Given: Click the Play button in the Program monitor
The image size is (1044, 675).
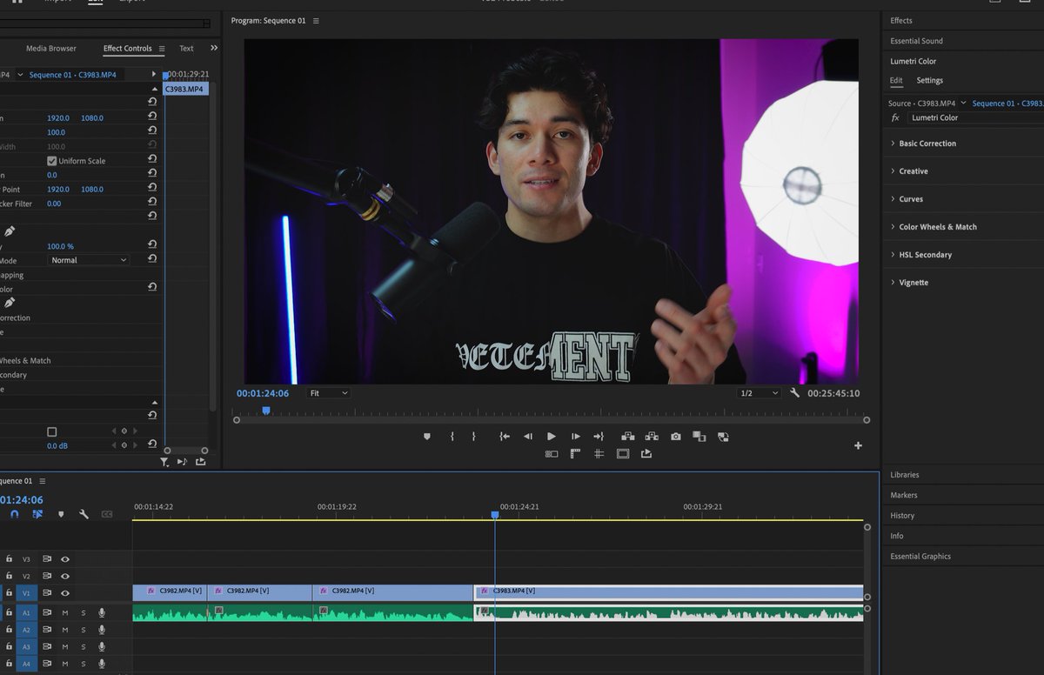Looking at the screenshot, I should [551, 436].
